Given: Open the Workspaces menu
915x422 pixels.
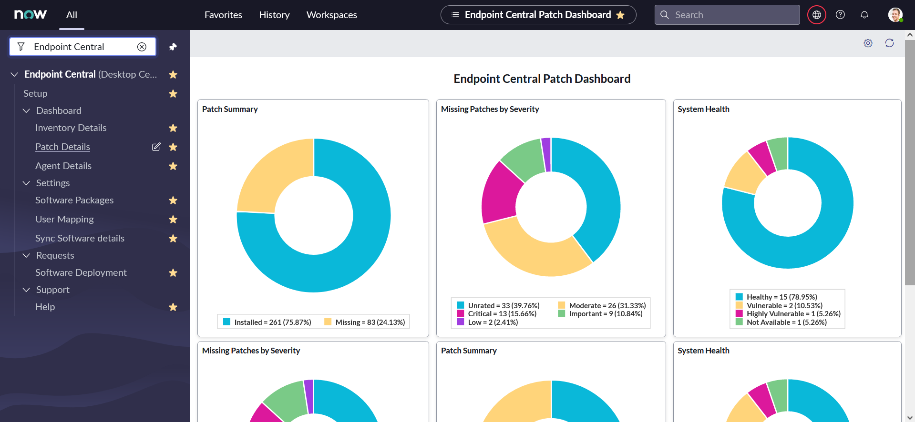Looking at the screenshot, I should coord(331,15).
